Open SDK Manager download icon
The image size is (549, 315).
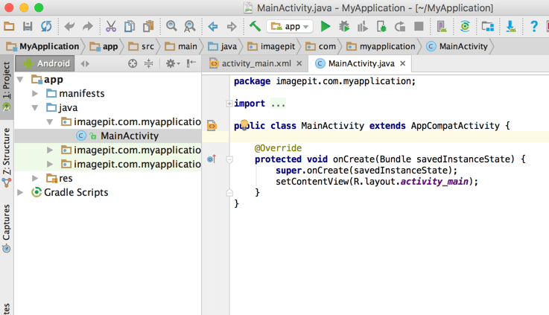(x=511, y=26)
